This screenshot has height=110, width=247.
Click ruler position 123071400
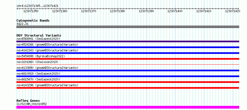pyautogui.click(x=175, y=11)
